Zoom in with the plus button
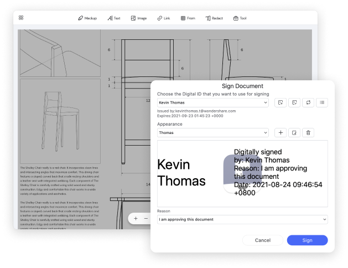The width and height of the screenshot is (348, 268). coord(136,219)
